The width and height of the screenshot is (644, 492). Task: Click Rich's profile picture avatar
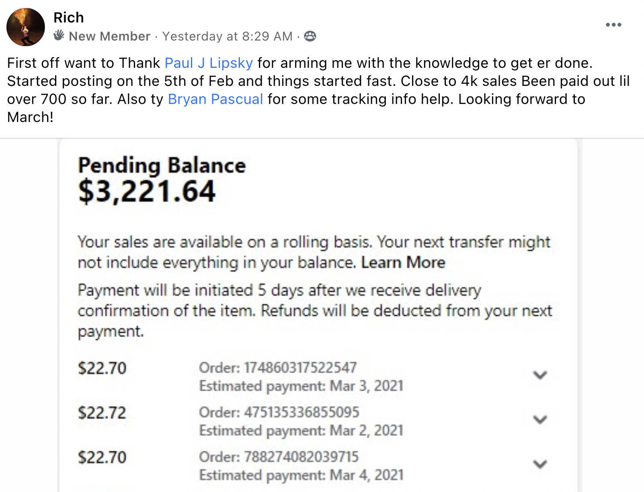(x=26, y=27)
